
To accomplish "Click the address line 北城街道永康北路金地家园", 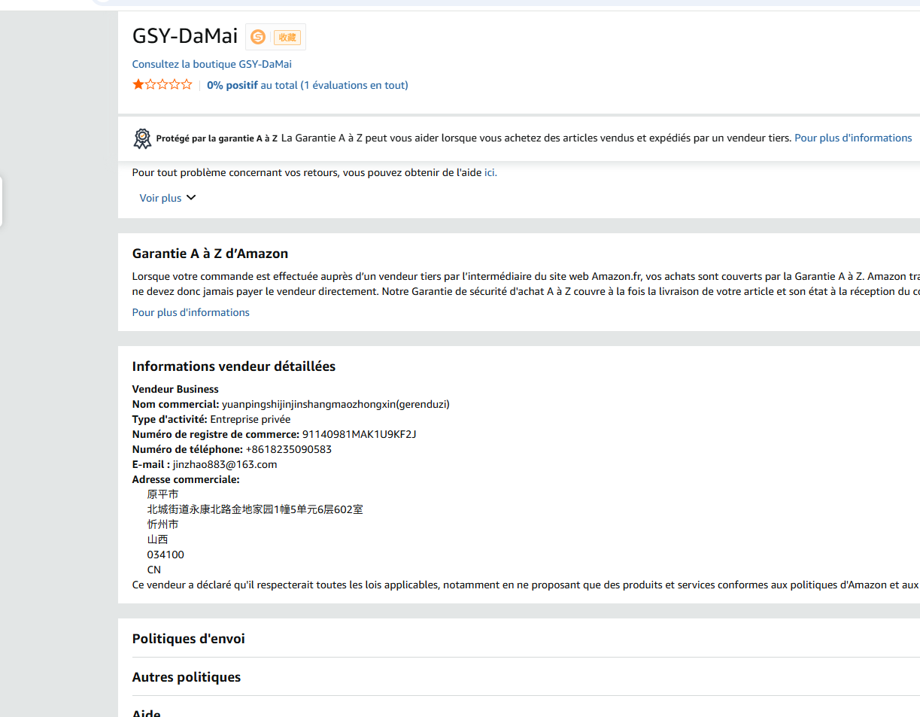I will [x=255, y=509].
